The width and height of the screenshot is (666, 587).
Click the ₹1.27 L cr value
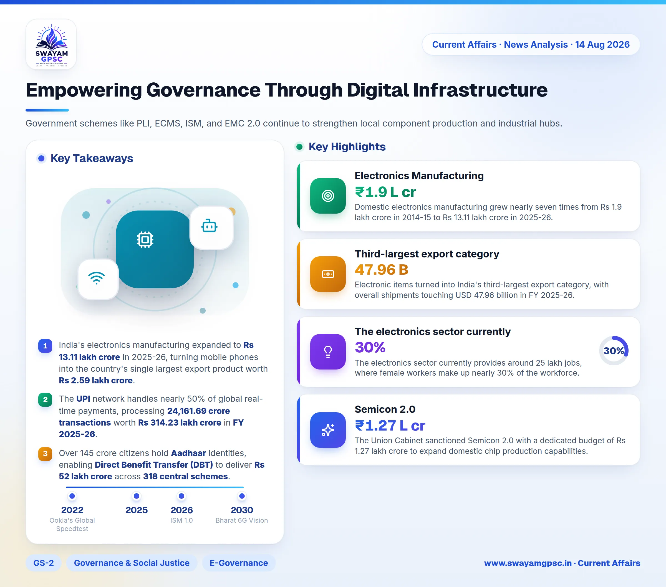click(x=390, y=426)
